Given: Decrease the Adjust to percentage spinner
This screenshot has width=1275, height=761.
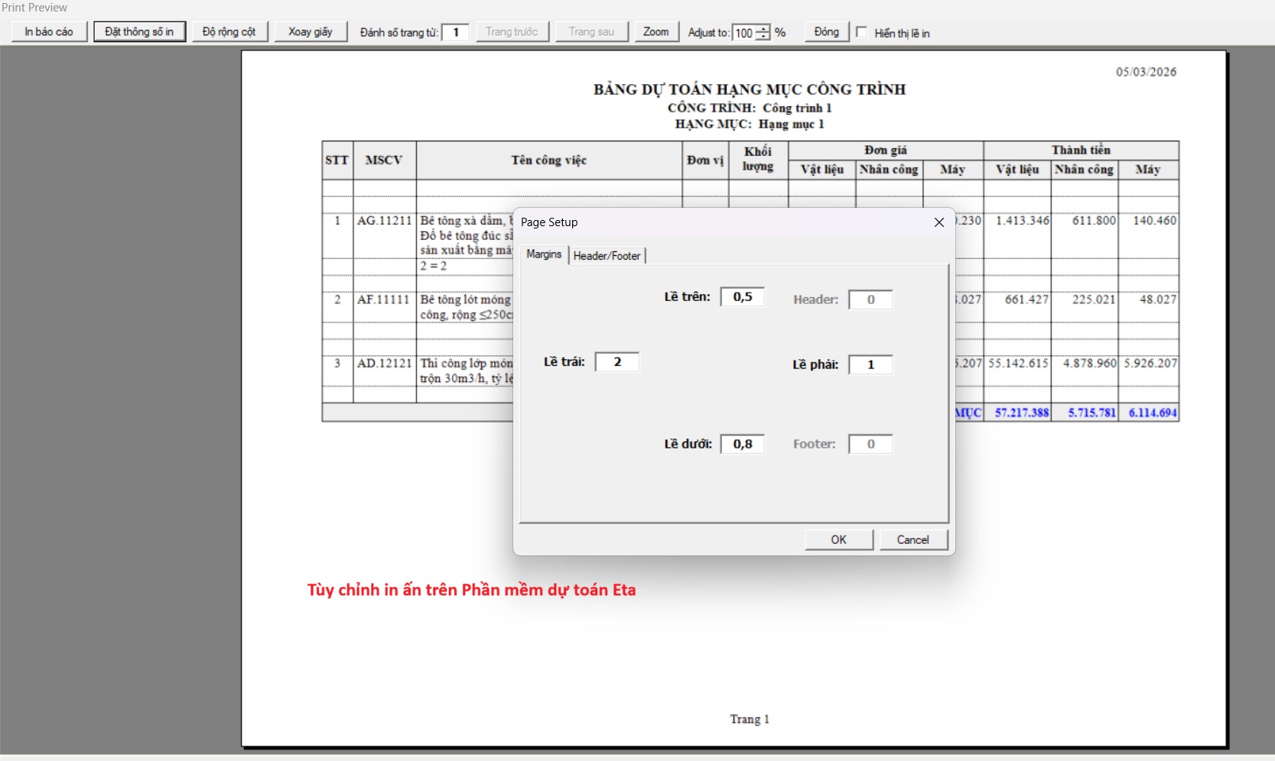Looking at the screenshot, I should [x=763, y=37].
